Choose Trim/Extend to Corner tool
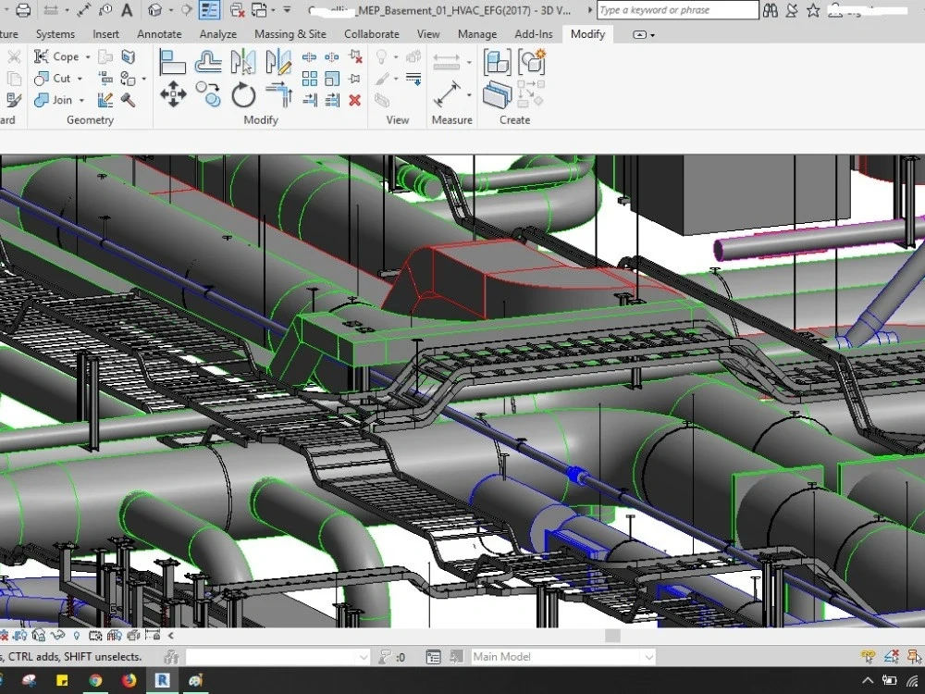This screenshot has width=925, height=694. pyautogui.click(x=278, y=94)
